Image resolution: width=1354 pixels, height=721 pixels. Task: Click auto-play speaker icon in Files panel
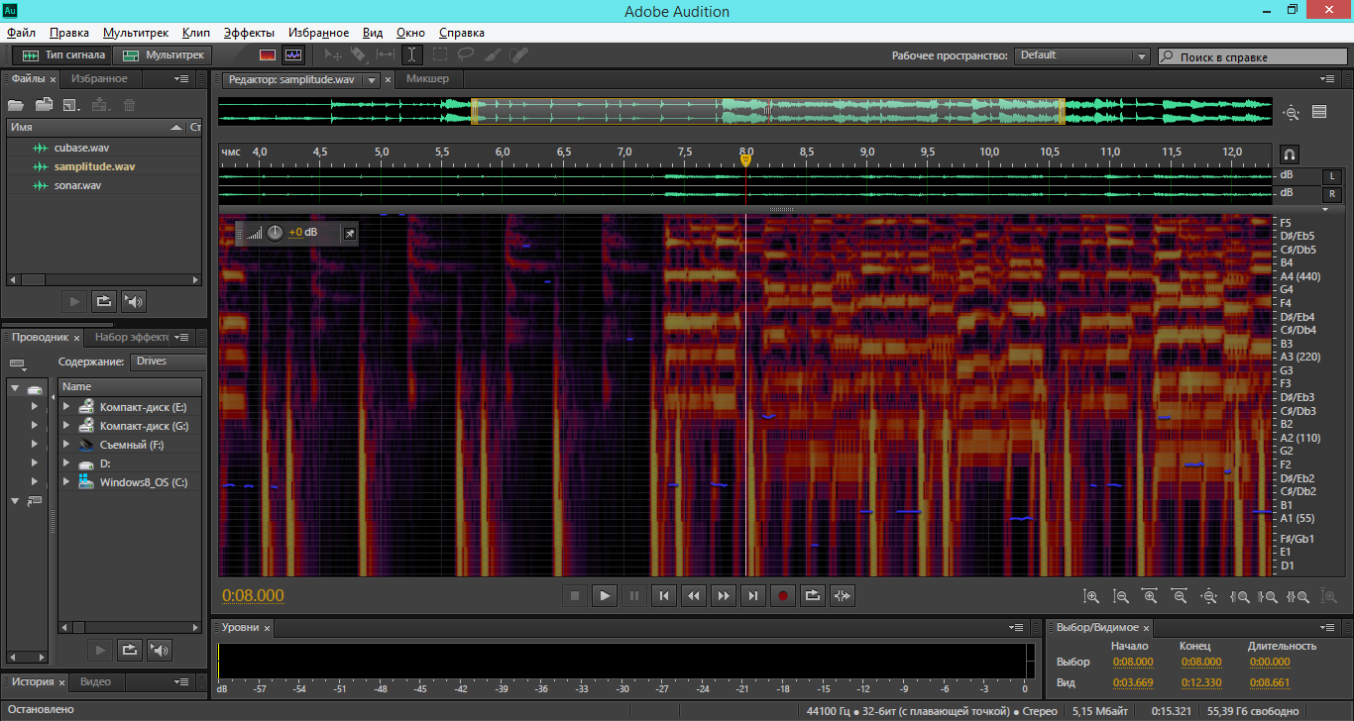[x=134, y=301]
